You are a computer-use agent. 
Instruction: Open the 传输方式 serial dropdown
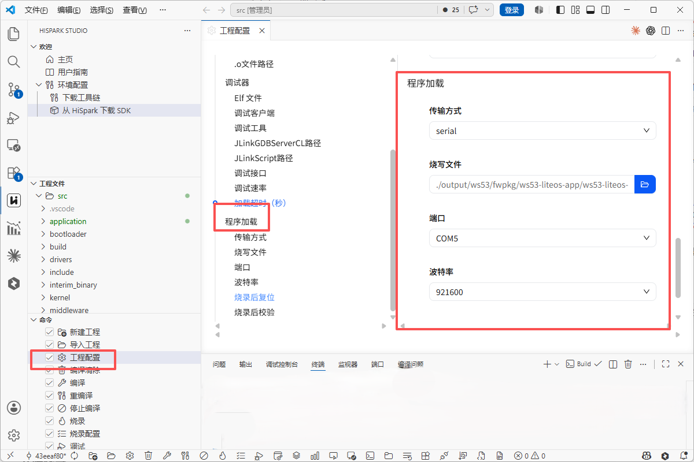[542, 131]
